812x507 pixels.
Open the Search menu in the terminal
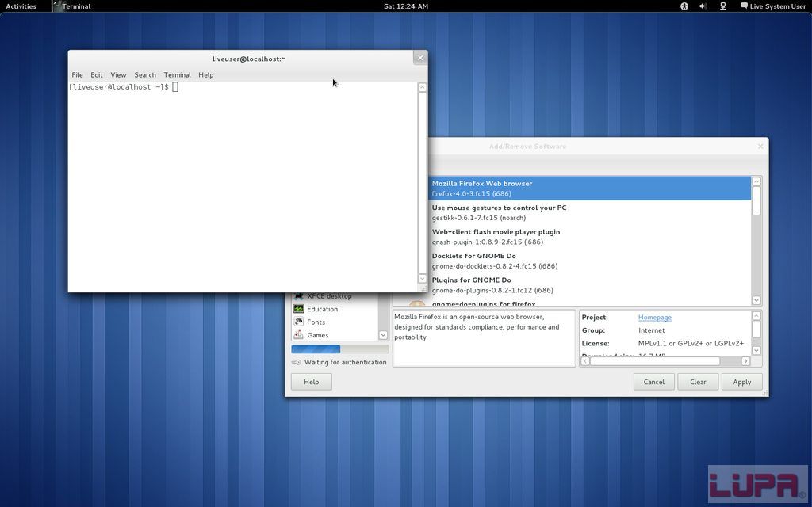[x=145, y=75]
